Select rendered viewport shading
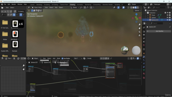Screen dimensions: 172x97 pos(138,8)
